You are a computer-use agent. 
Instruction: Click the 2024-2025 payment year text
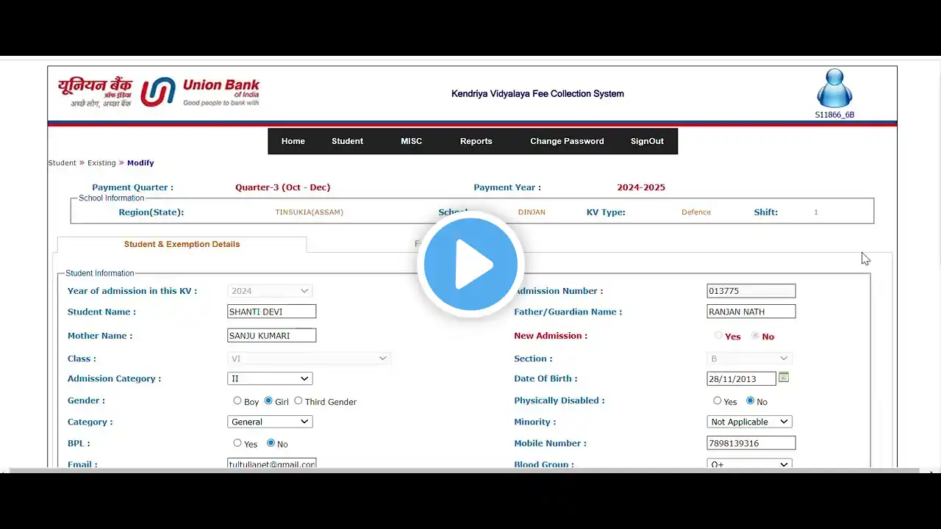point(641,187)
